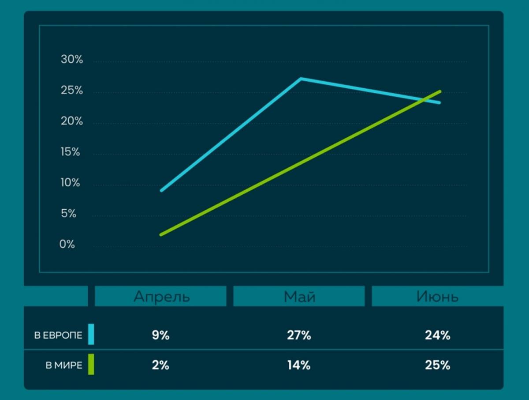Click the 25% world value for June
The image size is (529, 400).
point(437,365)
